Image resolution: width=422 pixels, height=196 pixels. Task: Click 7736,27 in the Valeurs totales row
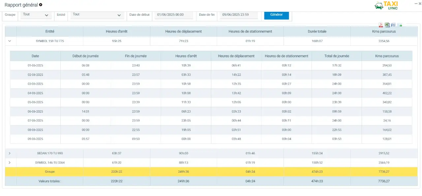coord(384,181)
